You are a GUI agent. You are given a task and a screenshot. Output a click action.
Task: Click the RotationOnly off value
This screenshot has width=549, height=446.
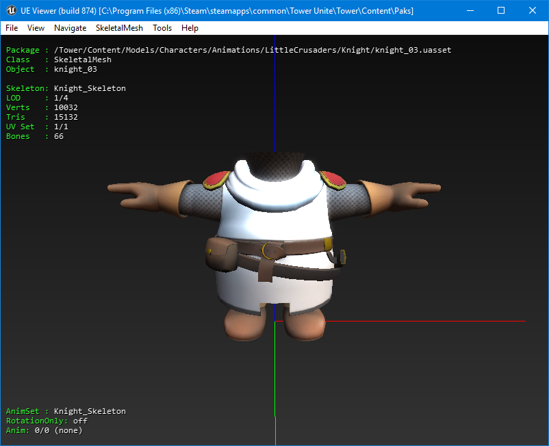(80, 421)
